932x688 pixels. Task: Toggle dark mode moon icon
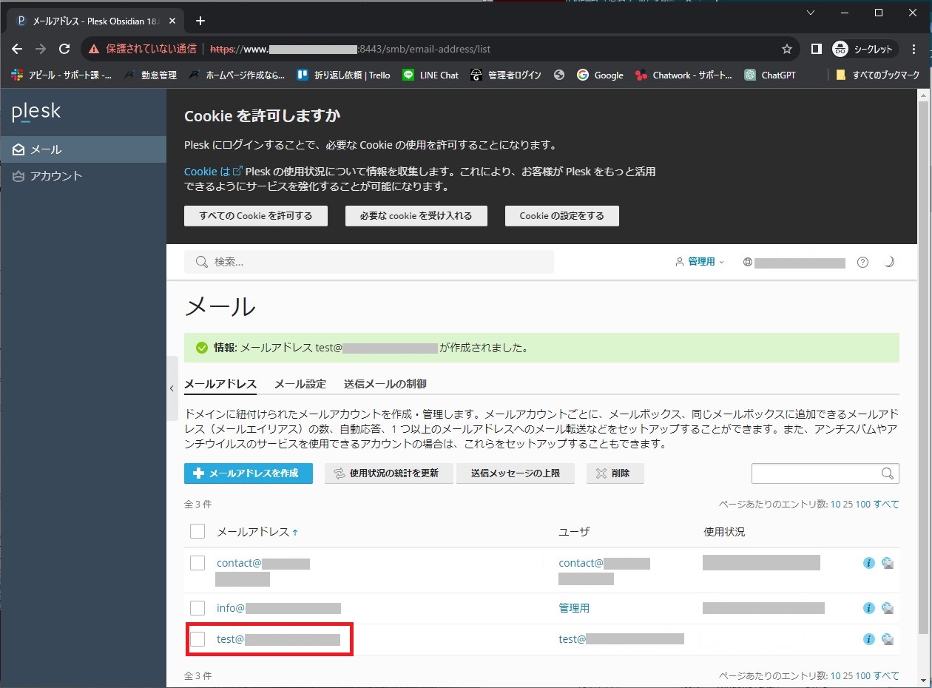889,262
